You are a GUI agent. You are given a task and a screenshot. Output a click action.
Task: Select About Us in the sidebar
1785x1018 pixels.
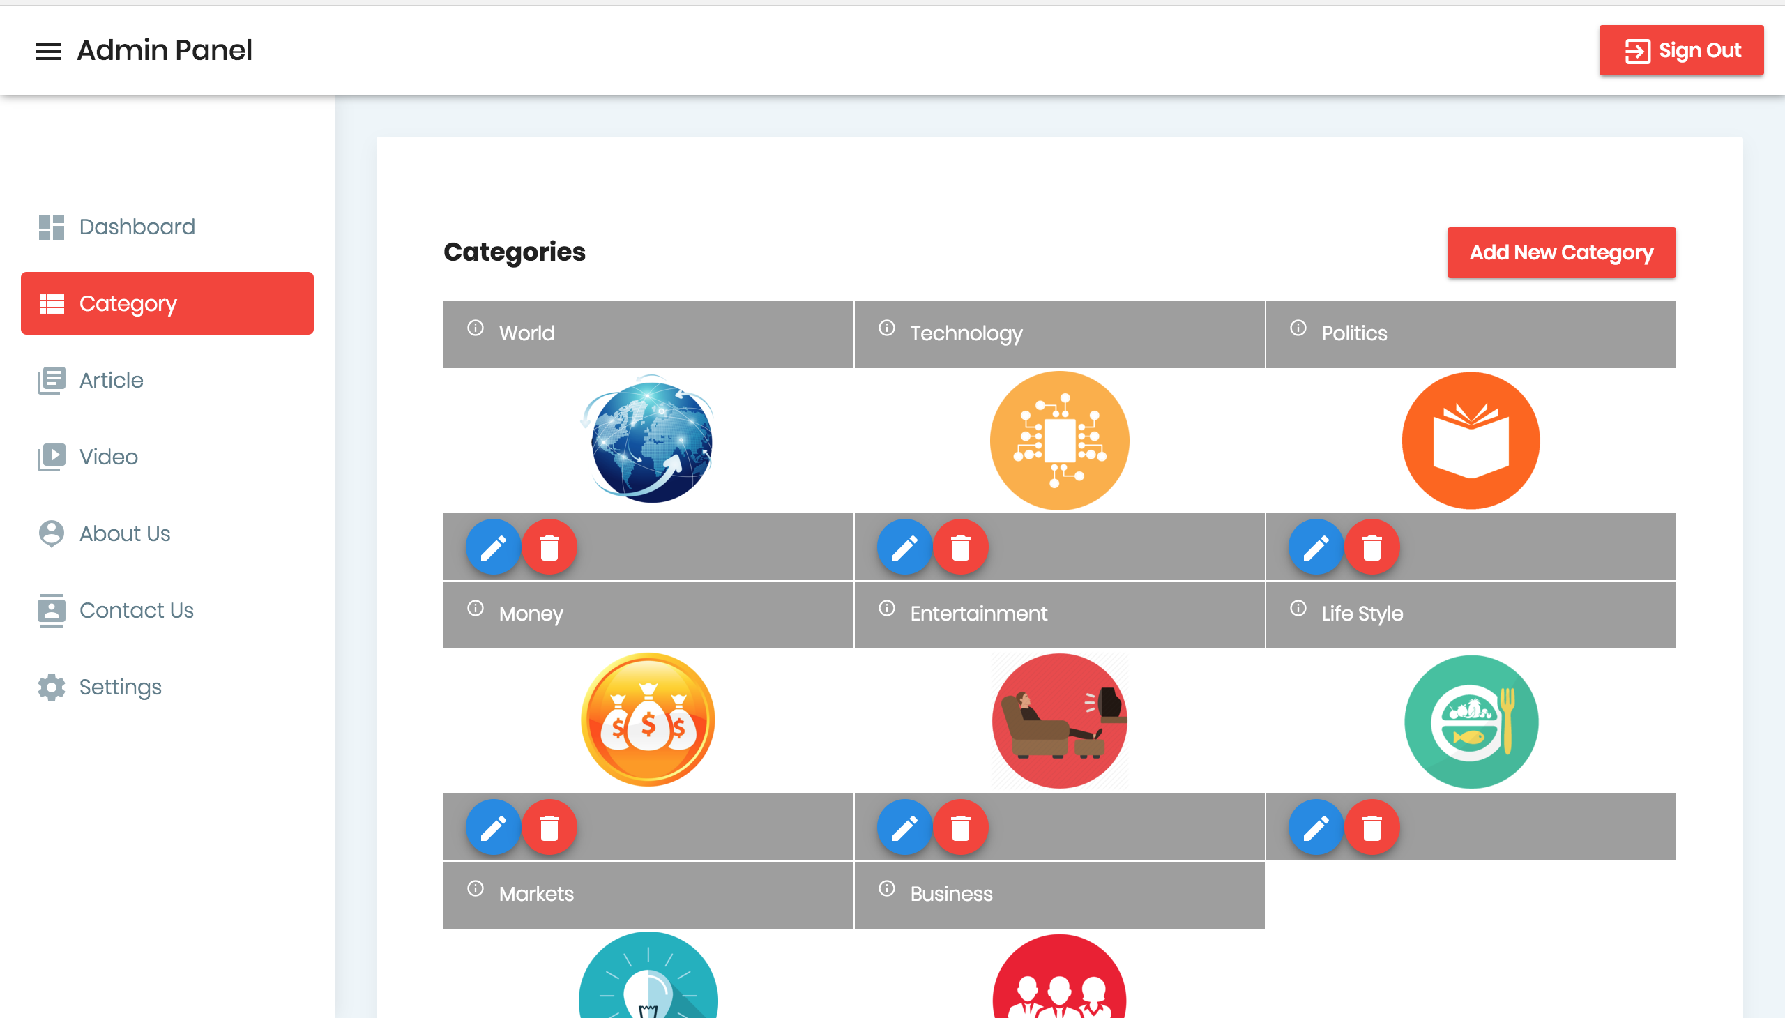pyautogui.click(x=124, y=533)
